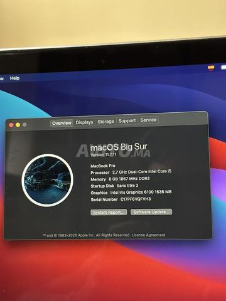Click the Version 11.7.11 text
Viewport: 226px width, 301px height.
103,155
